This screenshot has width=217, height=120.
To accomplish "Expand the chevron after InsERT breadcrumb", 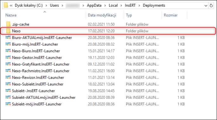I will 139,5.
